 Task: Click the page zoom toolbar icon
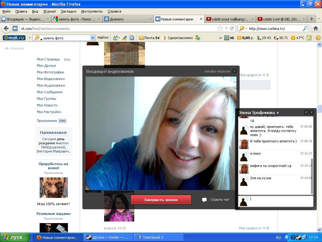coord(132,38)
